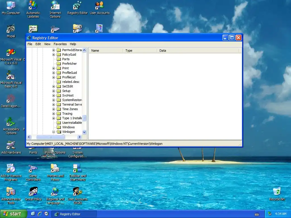291x218 pixels.
Task: Select the Setup registry key
Action: (66, 91)
